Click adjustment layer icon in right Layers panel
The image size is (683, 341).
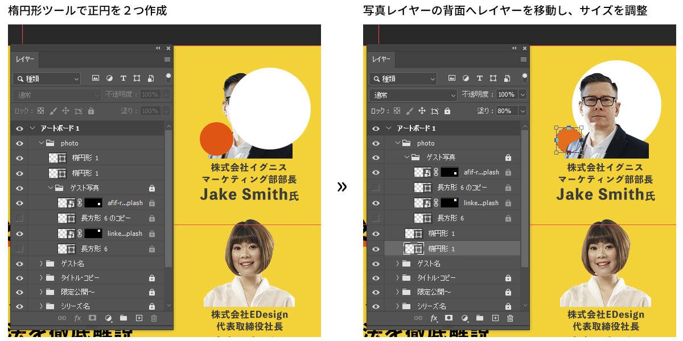coord(464,318)
